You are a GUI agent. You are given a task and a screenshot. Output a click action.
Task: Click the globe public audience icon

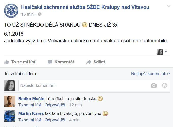(40, 14)
